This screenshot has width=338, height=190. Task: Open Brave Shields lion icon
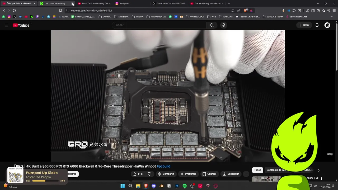pyautogui.click(x=246, y=11)
